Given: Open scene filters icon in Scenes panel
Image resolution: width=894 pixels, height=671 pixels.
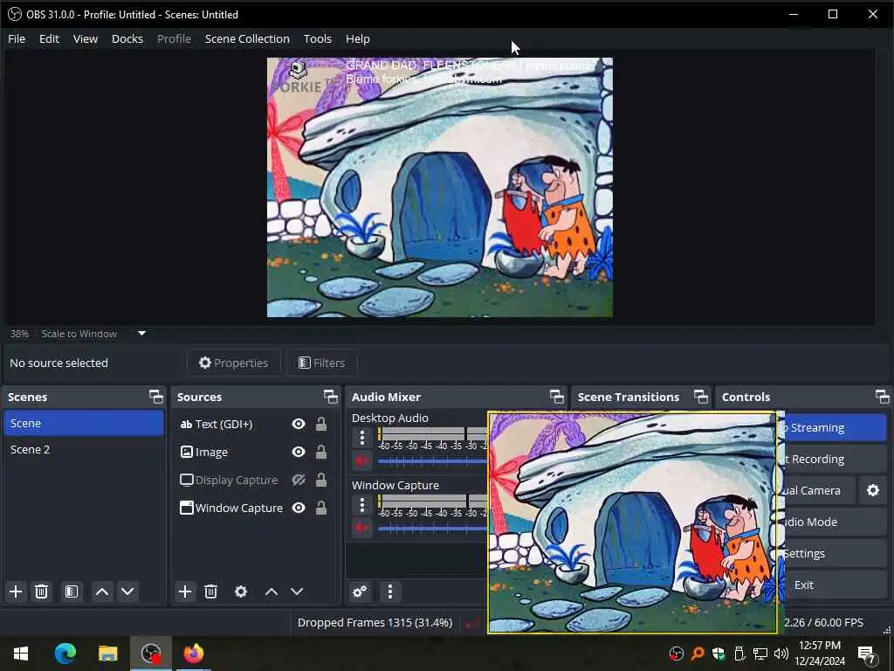Looking at the screenshot, I should click(x=72, y=591).
